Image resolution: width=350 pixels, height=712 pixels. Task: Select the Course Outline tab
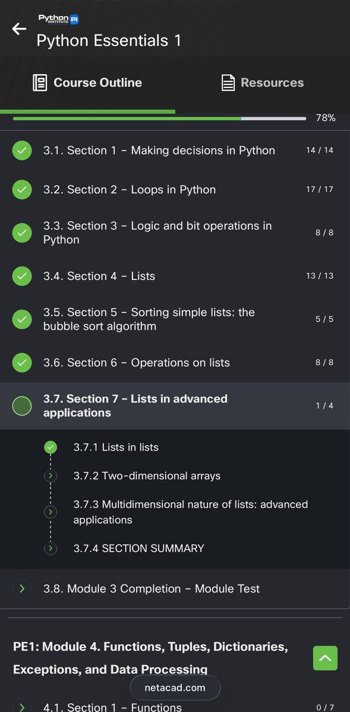coord(87,83)
